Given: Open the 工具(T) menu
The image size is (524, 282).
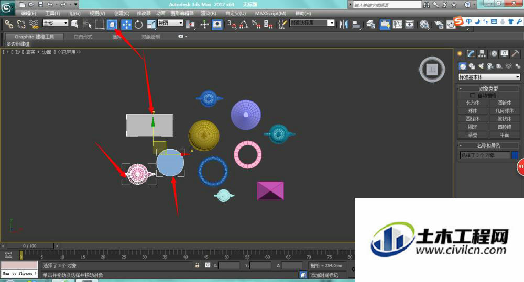Looking at the screenshot, I should (52, 14).
